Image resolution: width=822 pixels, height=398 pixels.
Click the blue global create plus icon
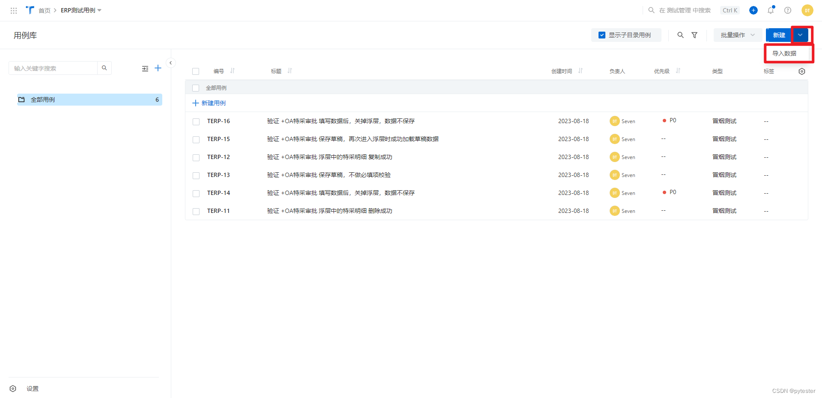point(753,10)
